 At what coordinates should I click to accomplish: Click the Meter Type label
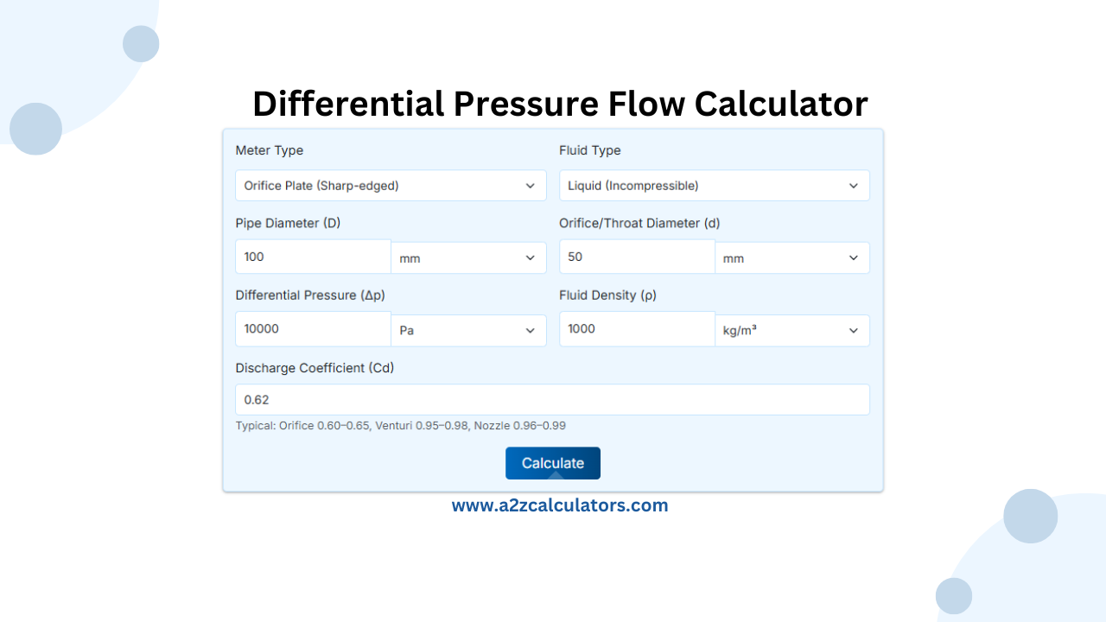(270, 150)
